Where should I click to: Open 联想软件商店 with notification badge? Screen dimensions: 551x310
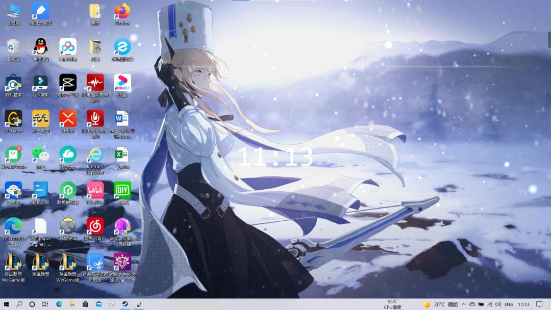13,157
